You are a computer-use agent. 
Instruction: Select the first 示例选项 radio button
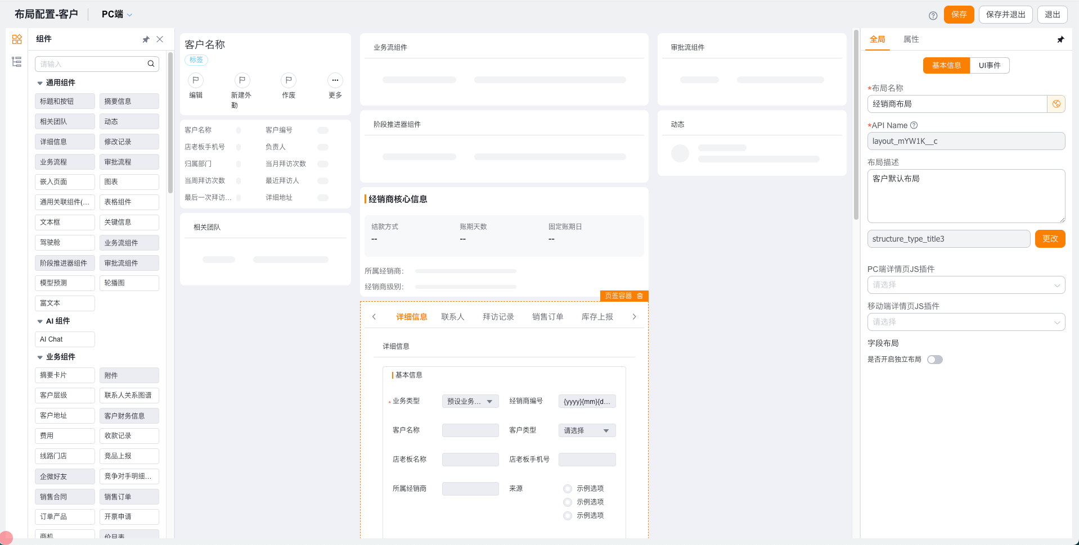point(568,489)
